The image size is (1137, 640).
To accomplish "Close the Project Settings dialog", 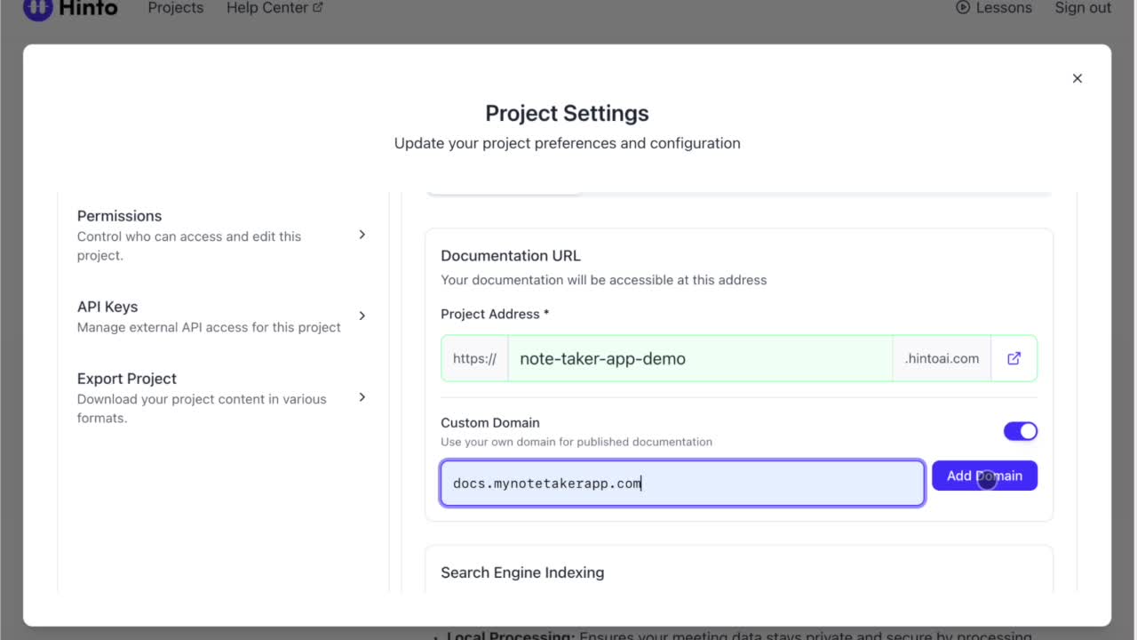I will tap(1077, 78).
